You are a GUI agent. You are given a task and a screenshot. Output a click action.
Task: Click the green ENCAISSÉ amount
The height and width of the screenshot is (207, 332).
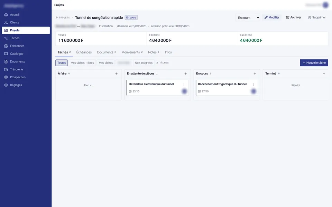point(251,40)
